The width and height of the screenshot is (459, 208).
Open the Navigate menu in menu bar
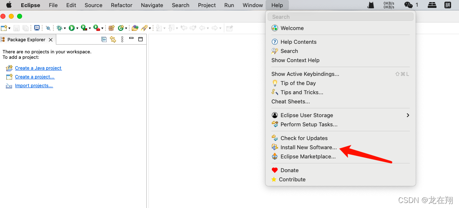coord(152,5)
